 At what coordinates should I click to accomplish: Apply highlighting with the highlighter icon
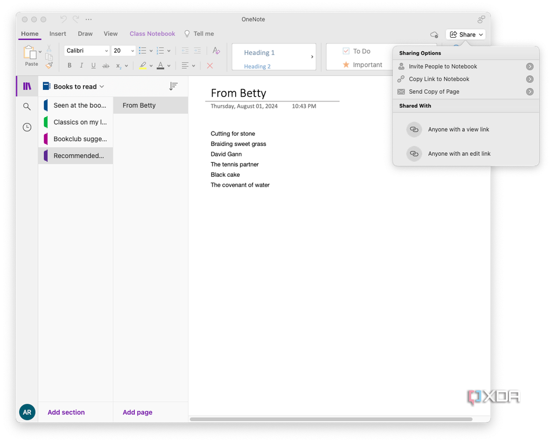142,65
